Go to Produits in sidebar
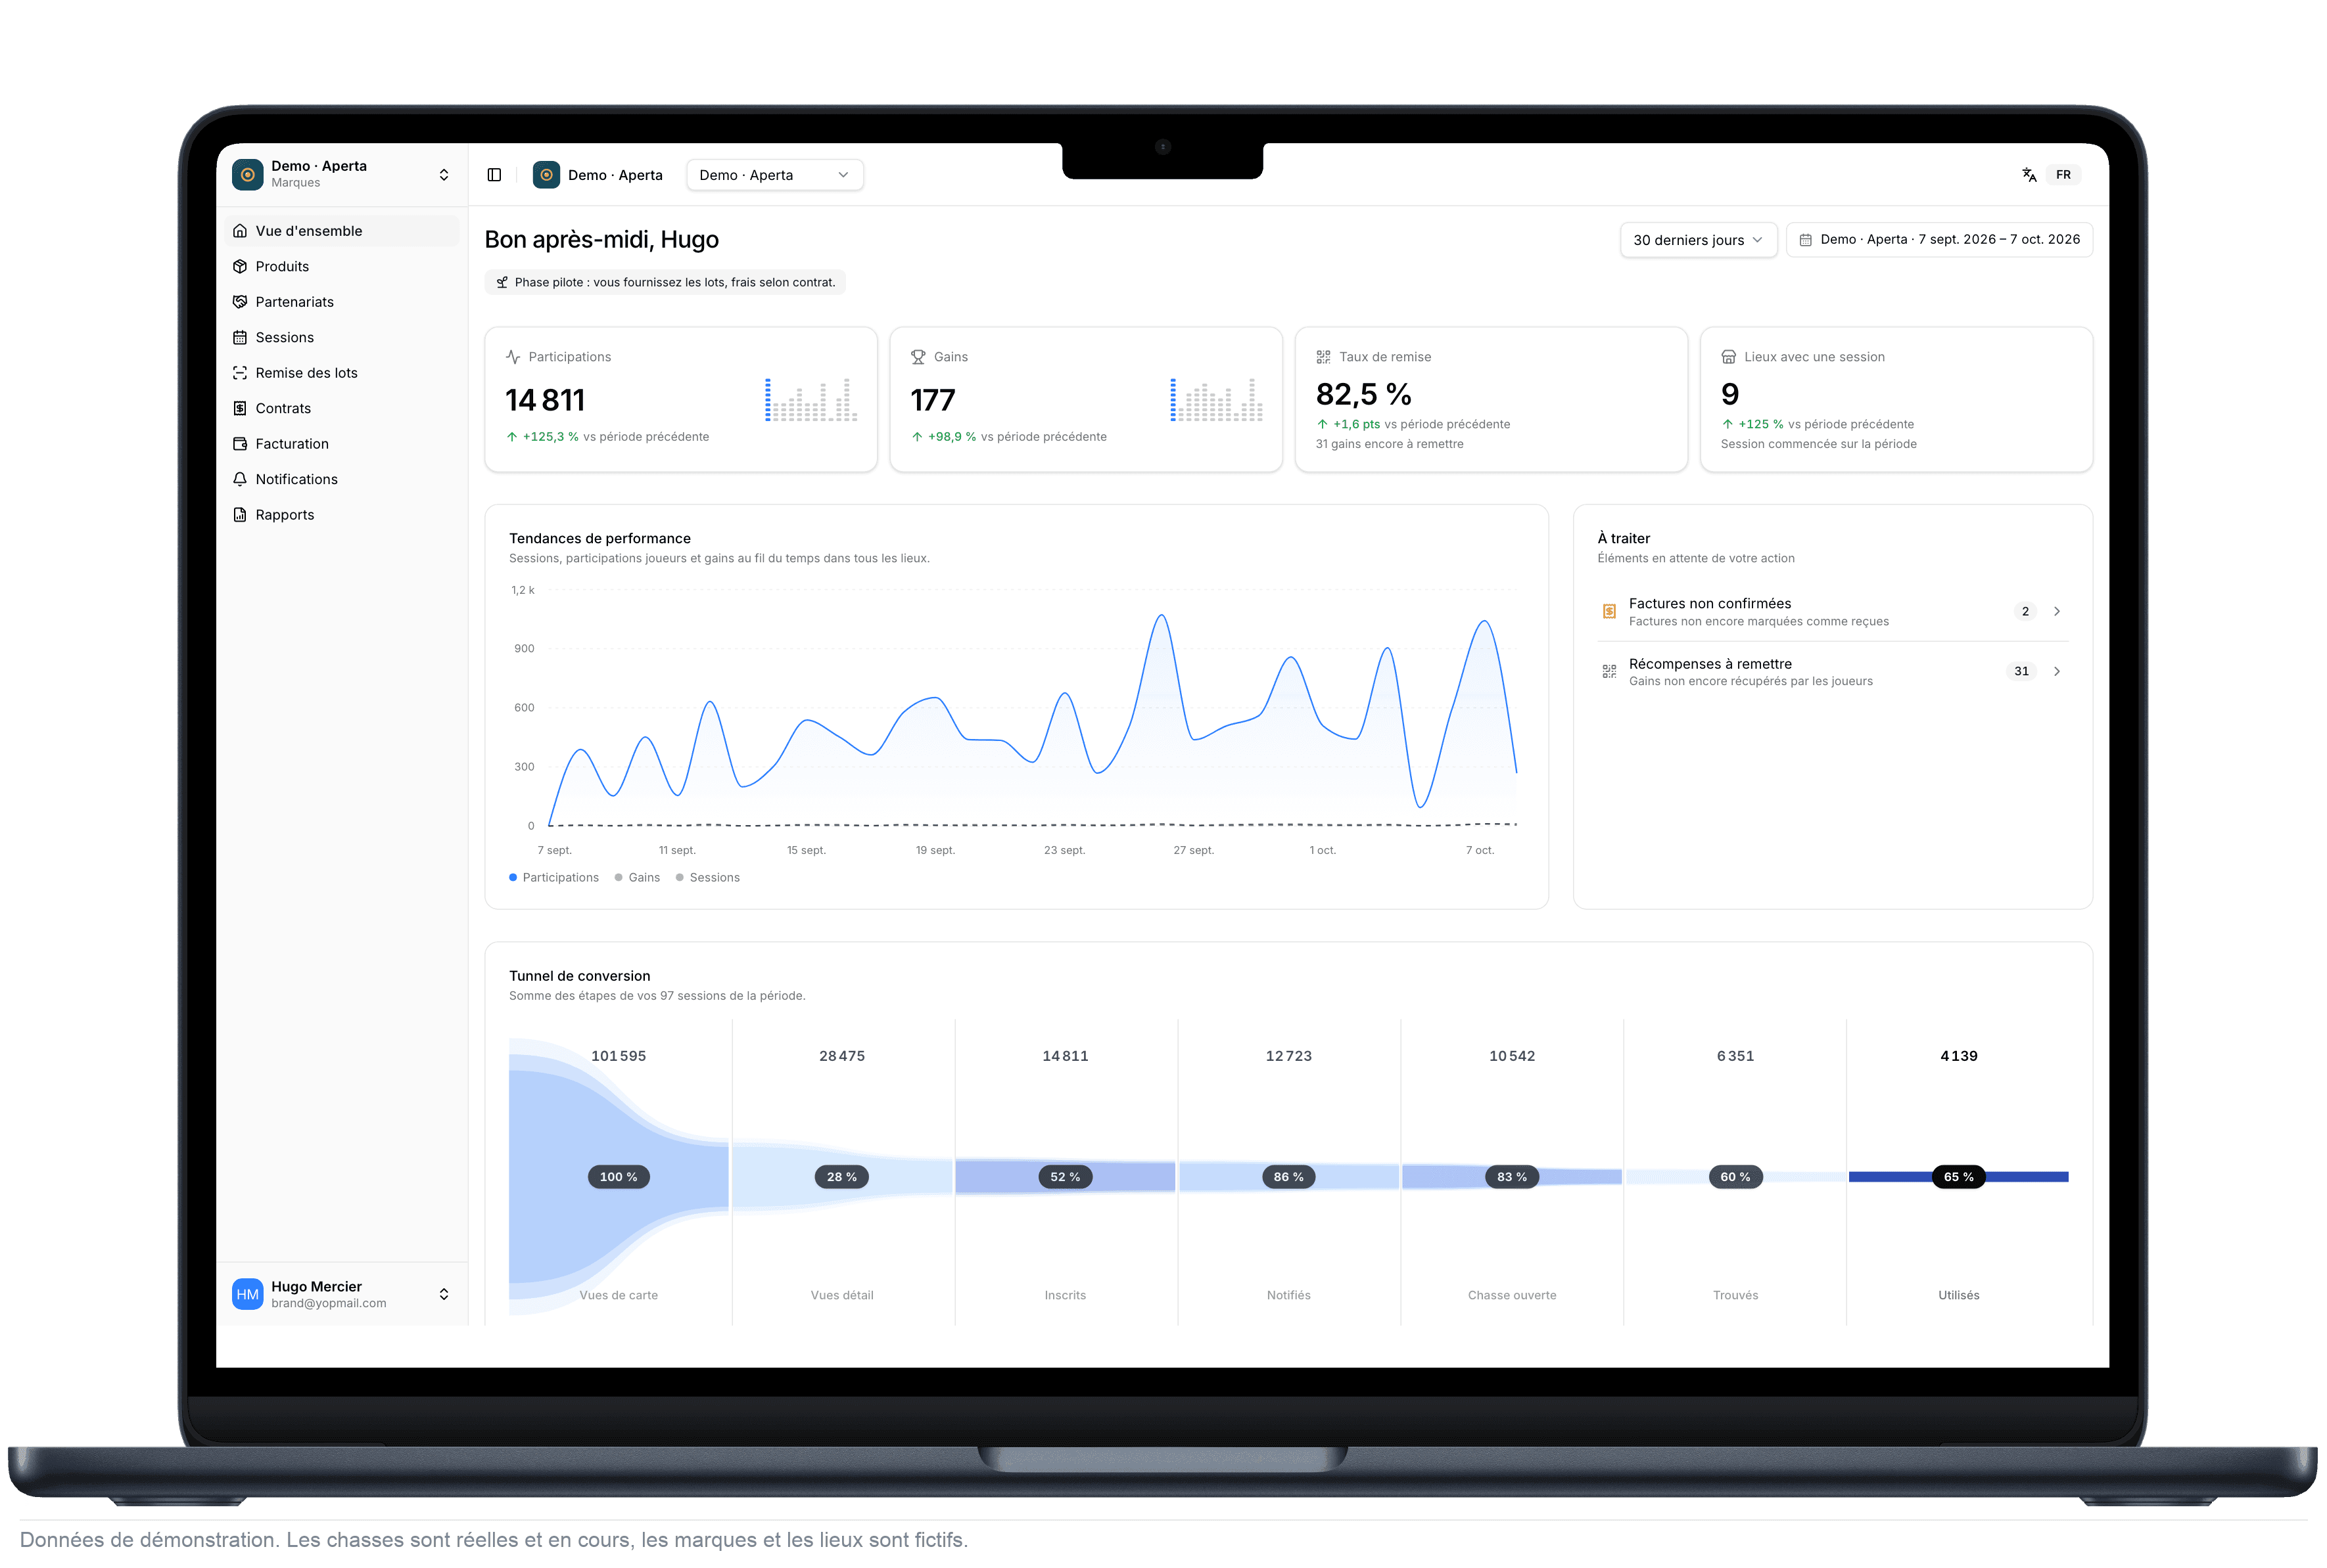Screen dimensions: 2327x1568 coord(341,266)
